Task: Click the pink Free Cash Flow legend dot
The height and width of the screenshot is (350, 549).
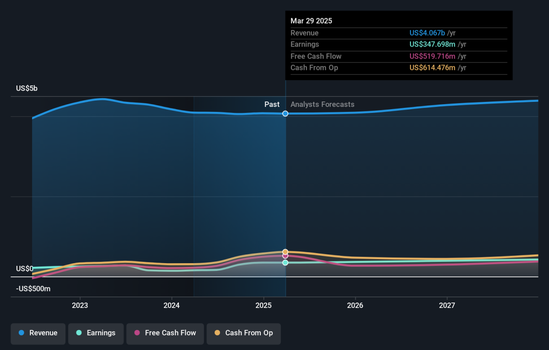Action: (137, 333)
